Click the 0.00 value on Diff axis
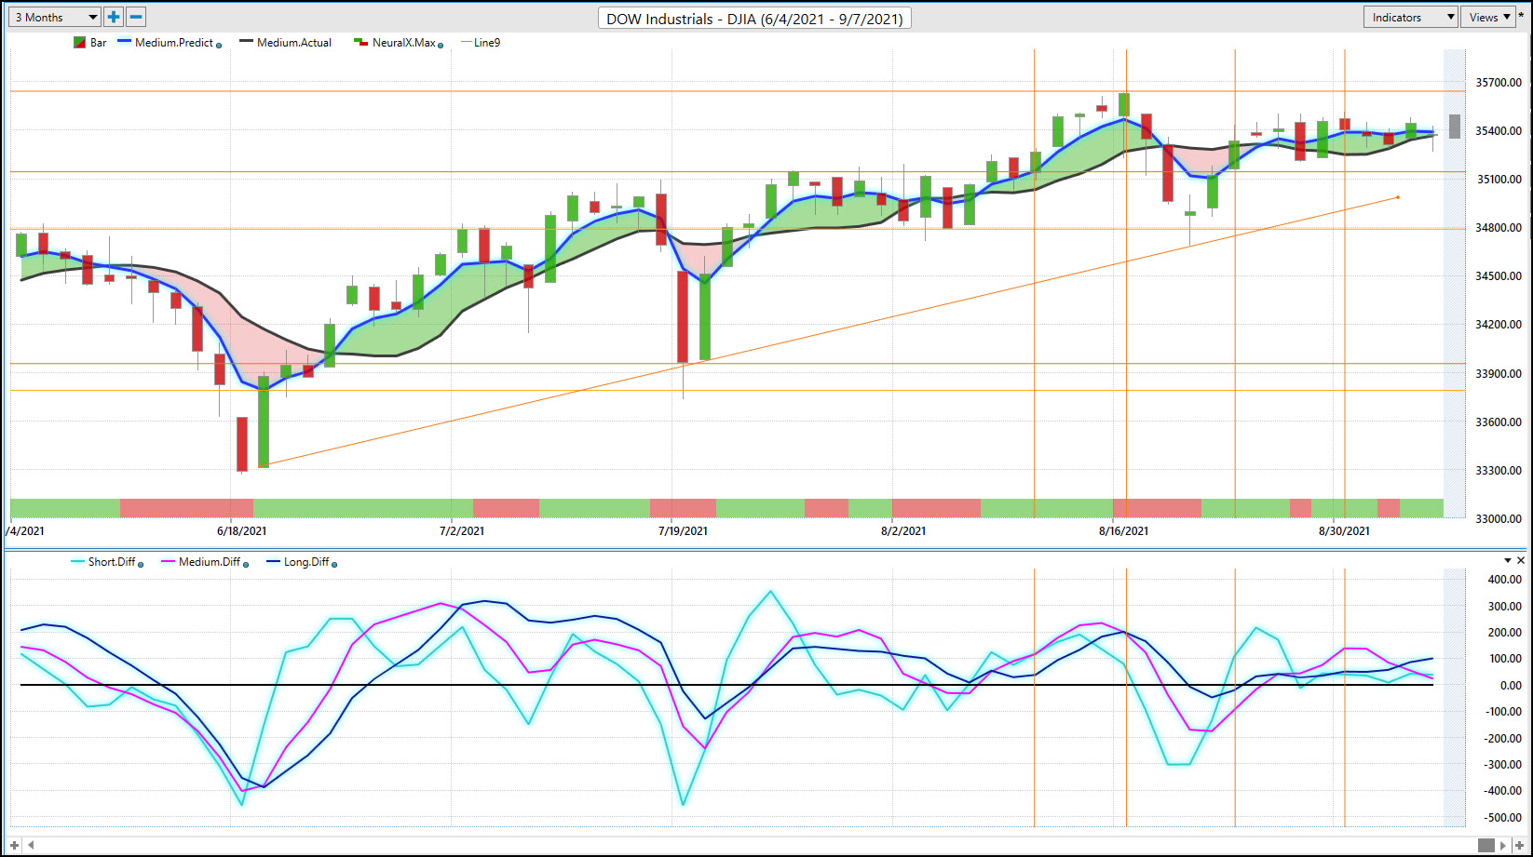Screen dimensions: 1533x857 [1511, 686]
